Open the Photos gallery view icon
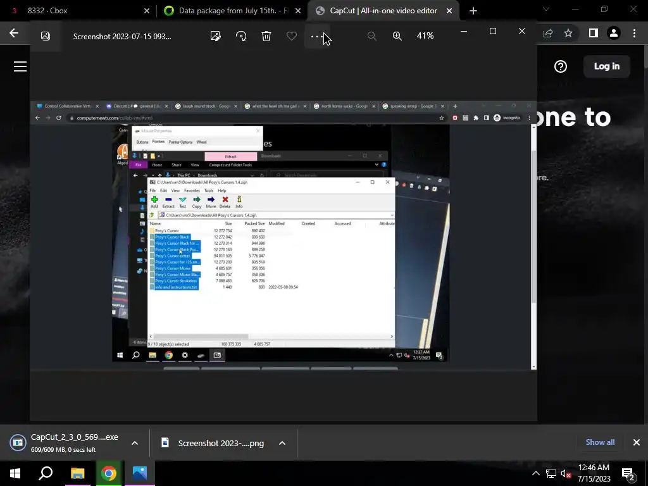Screen dimensions: 648x486 coord(46,36)
